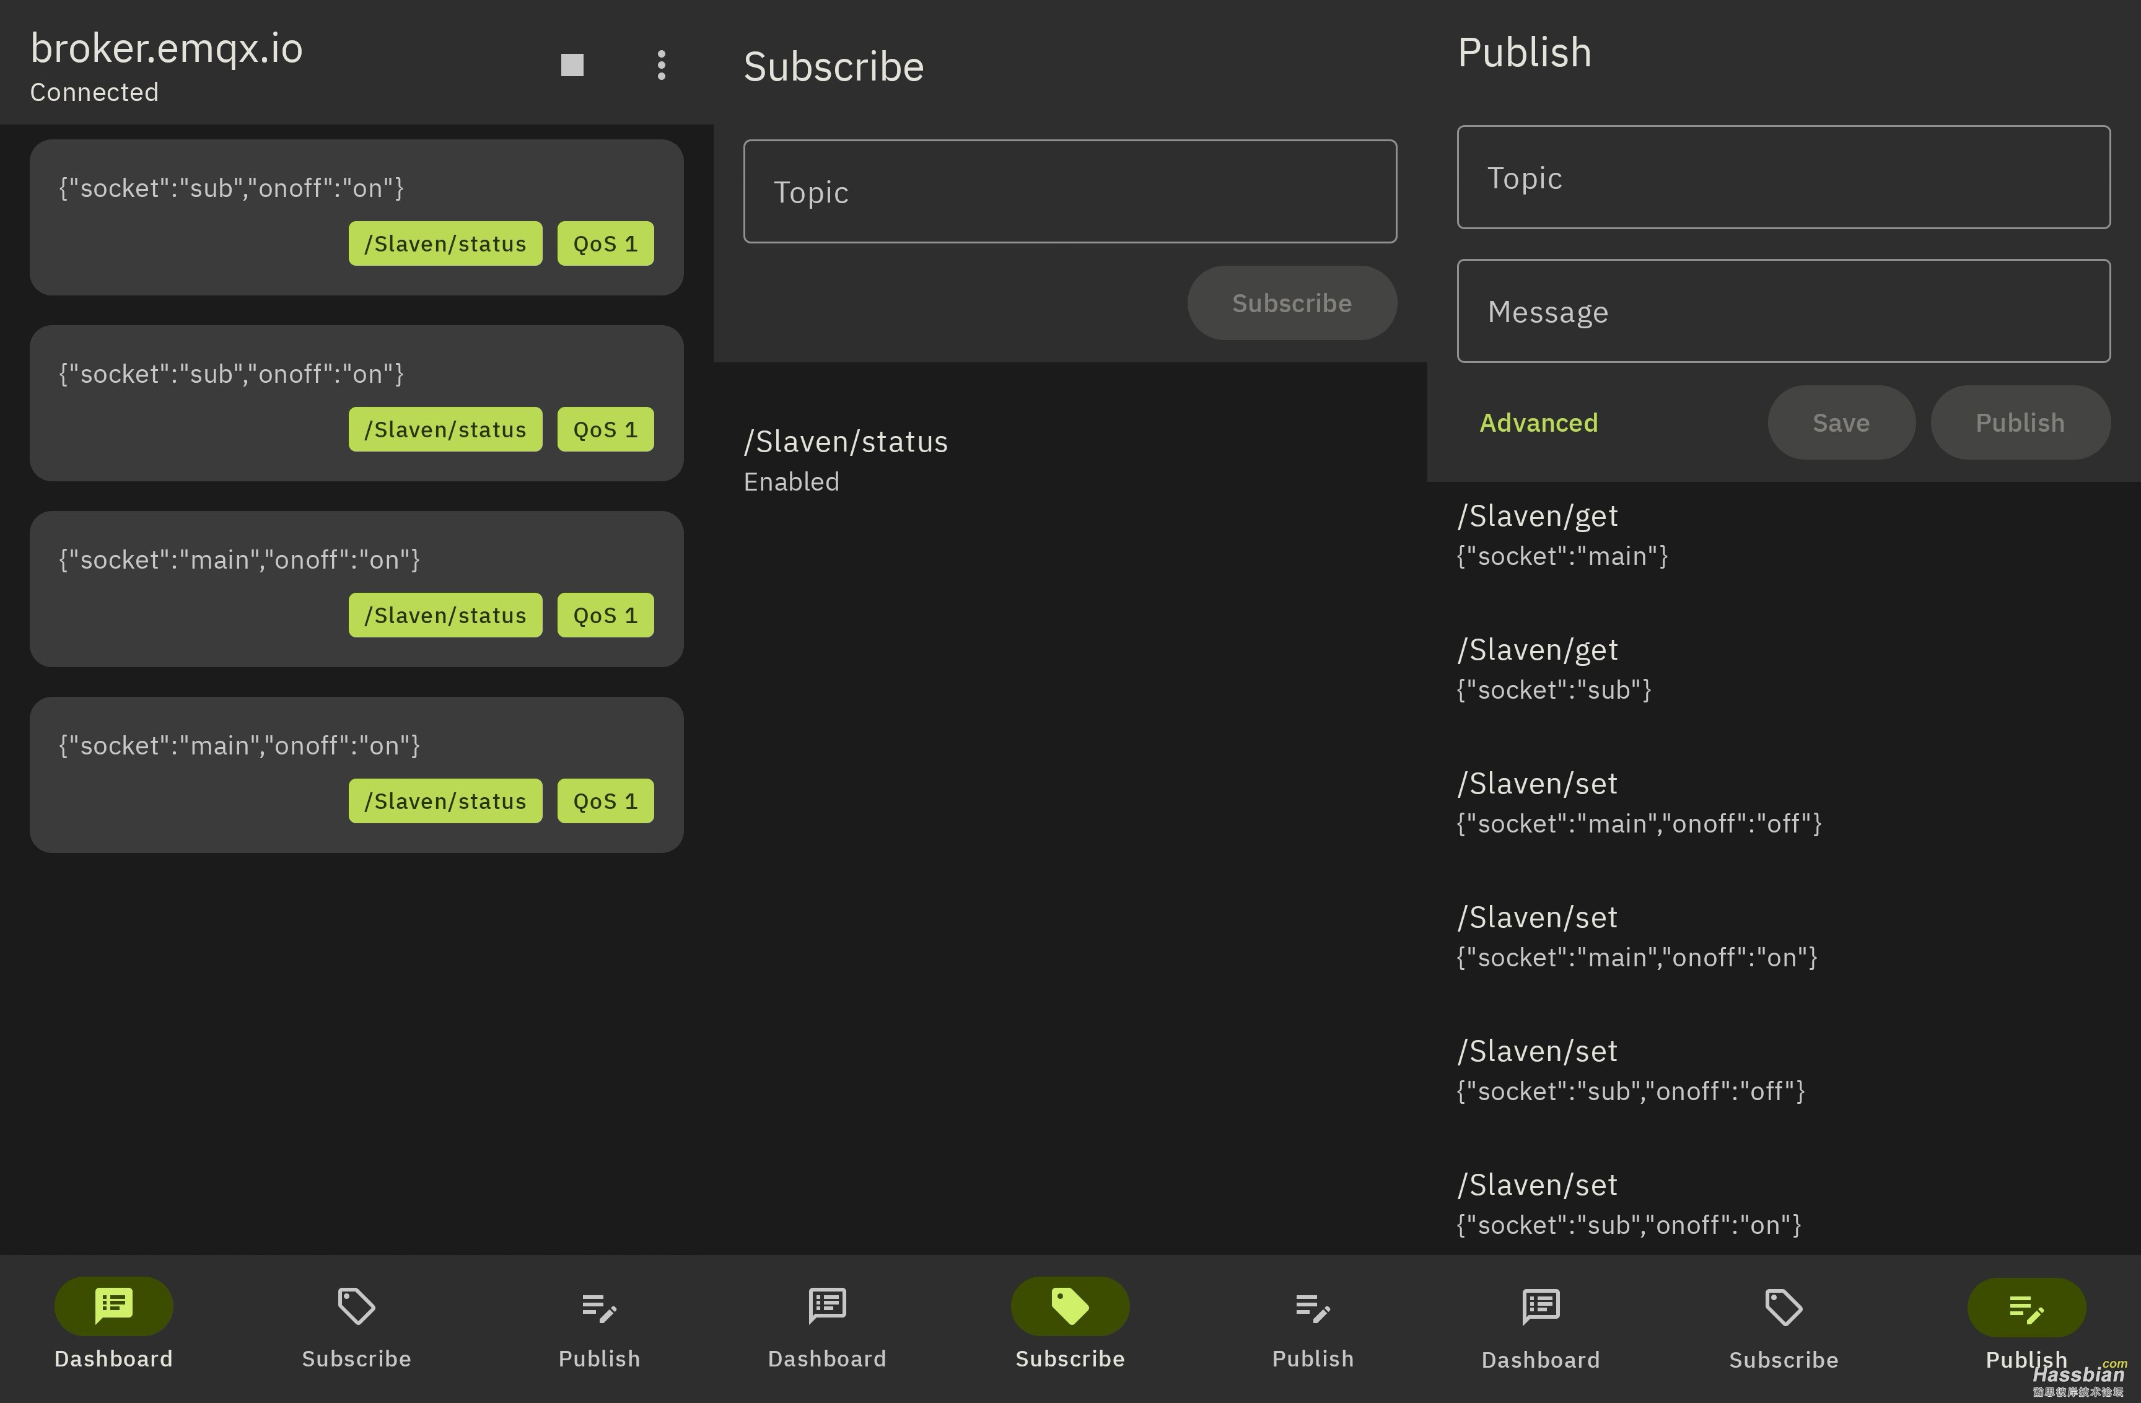
Task: Click the Subscribe button below the Topic field
Action: point(1292,303)
